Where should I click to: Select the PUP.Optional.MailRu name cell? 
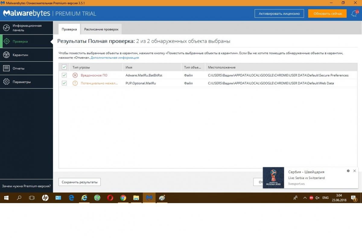[141, 83]
